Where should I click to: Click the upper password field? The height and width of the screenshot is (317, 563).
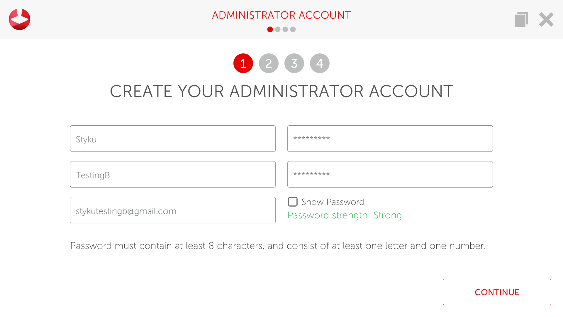[x=390, y=139]
